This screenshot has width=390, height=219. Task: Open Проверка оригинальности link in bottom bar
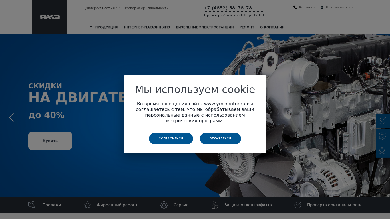click(334, 205)
